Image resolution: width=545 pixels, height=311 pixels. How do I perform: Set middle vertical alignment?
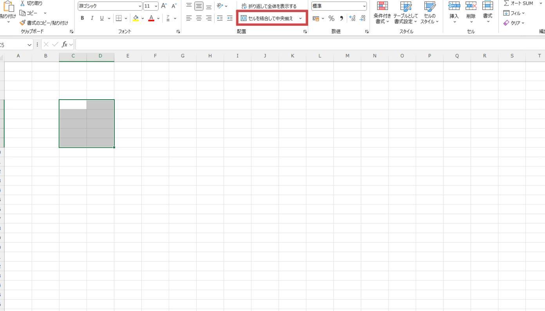tap(199, 6)
